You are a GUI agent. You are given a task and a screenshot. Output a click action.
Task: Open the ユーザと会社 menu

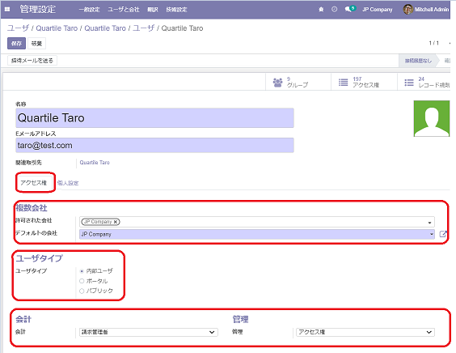pyautogui.click(x=124, y=10)
